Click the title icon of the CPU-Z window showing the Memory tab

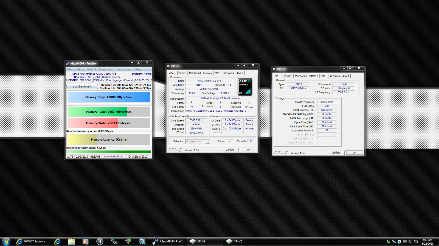pyautogui.click(x=274, y=69)
